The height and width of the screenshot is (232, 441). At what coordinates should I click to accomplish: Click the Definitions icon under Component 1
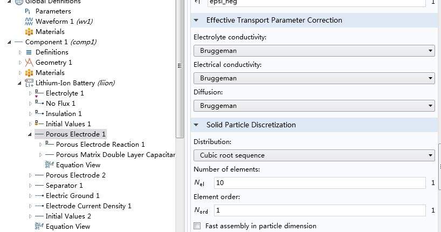point(29,52)
